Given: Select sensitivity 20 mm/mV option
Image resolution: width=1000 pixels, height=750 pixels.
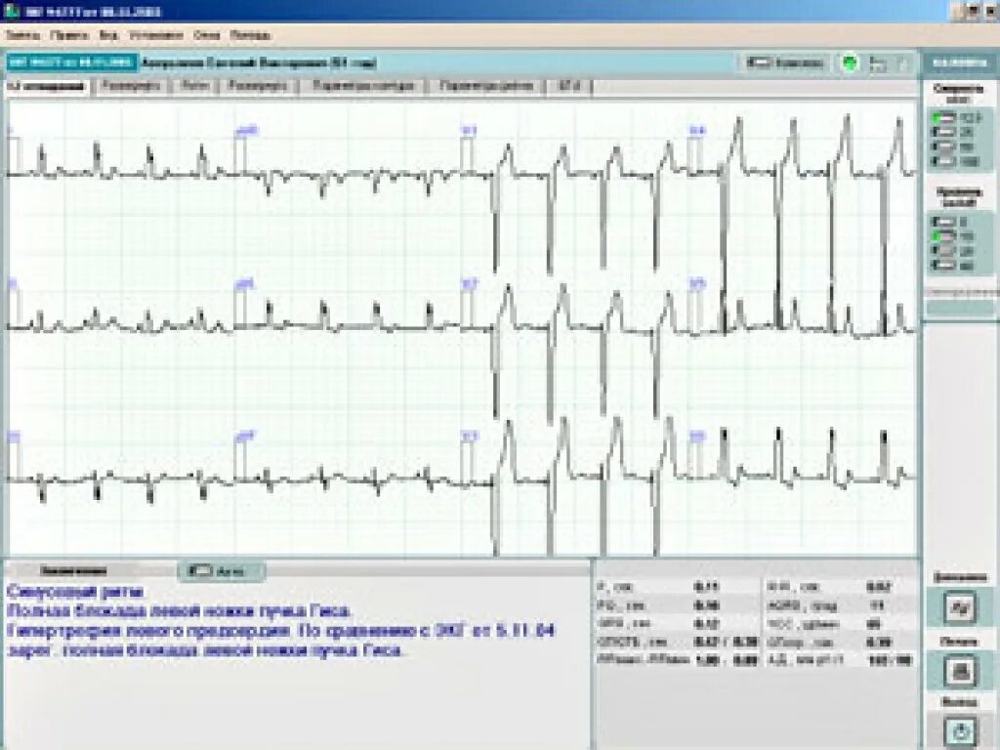Looking at the screenshot, I should [953, 251].
